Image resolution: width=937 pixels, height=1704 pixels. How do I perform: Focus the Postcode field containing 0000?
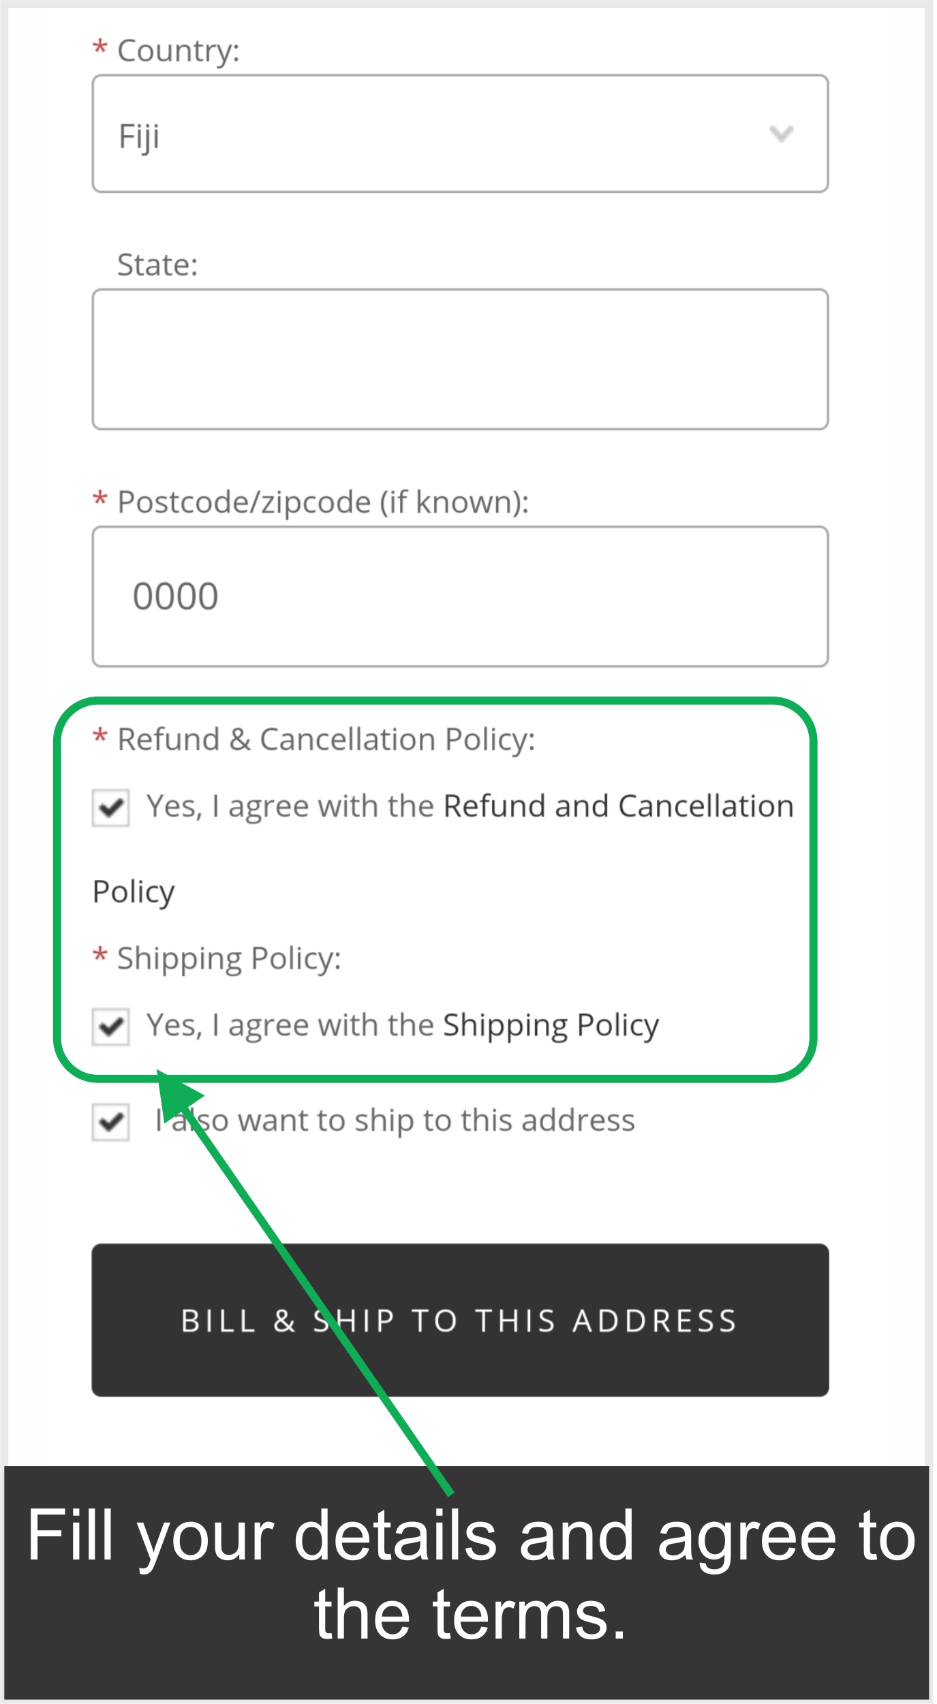coord(460,596)
